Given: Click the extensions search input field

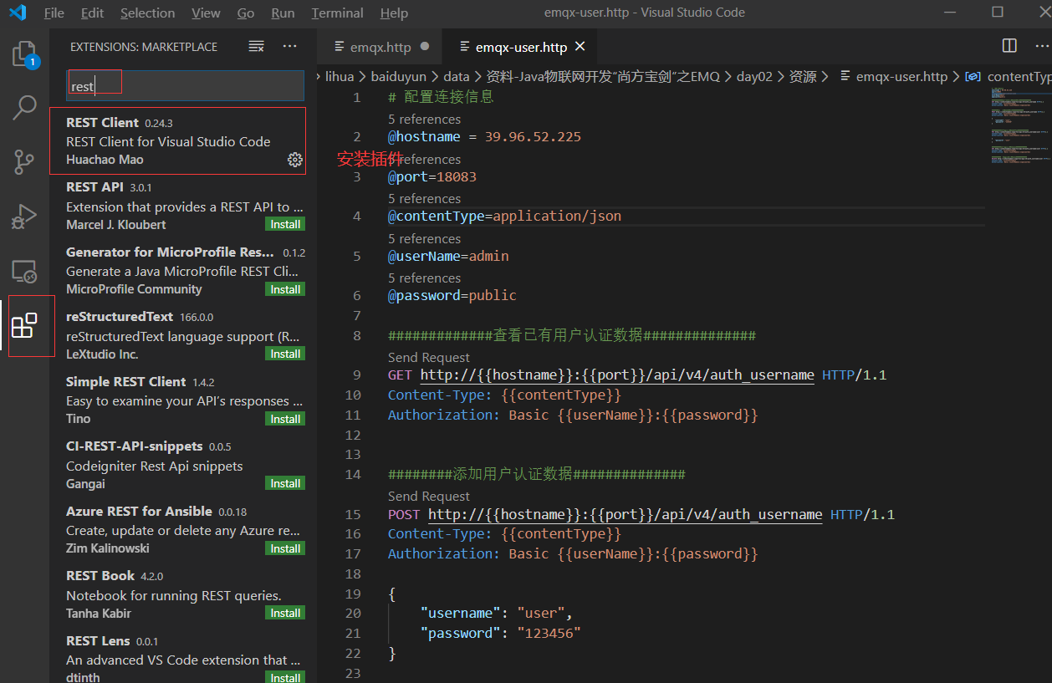Looking at the screenshot, I should point(185,86).
